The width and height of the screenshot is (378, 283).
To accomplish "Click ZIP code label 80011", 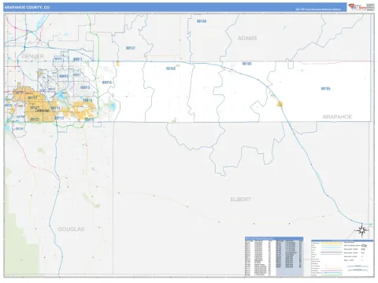I will click(77, 59).
